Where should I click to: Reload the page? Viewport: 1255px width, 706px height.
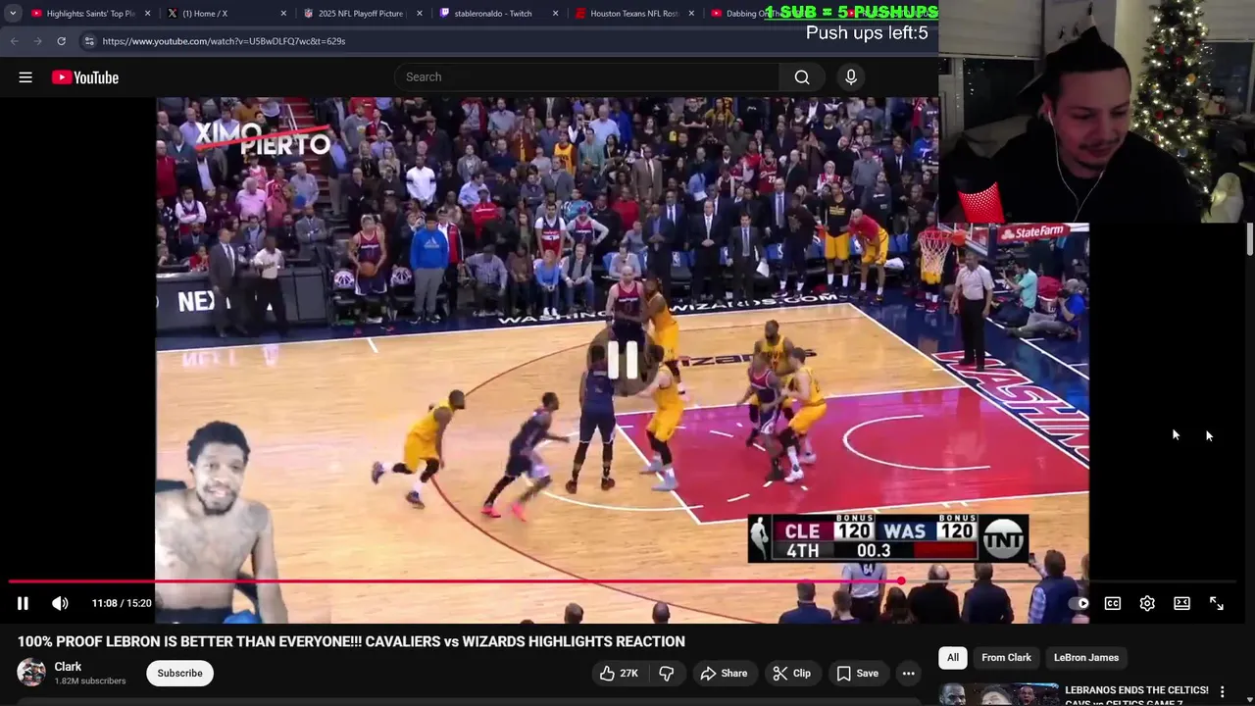click(61, 41)
